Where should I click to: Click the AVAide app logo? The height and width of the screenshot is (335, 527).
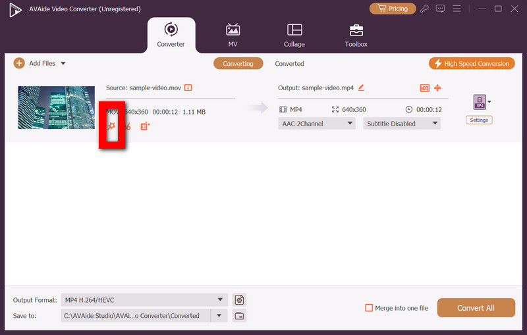15,10
